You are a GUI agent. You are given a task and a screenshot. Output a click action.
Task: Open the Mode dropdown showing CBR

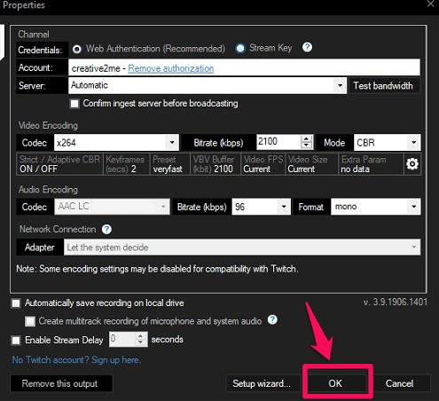387,143
